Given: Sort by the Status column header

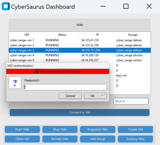Looking at the screenshot, I should click(x=62, y=35).
